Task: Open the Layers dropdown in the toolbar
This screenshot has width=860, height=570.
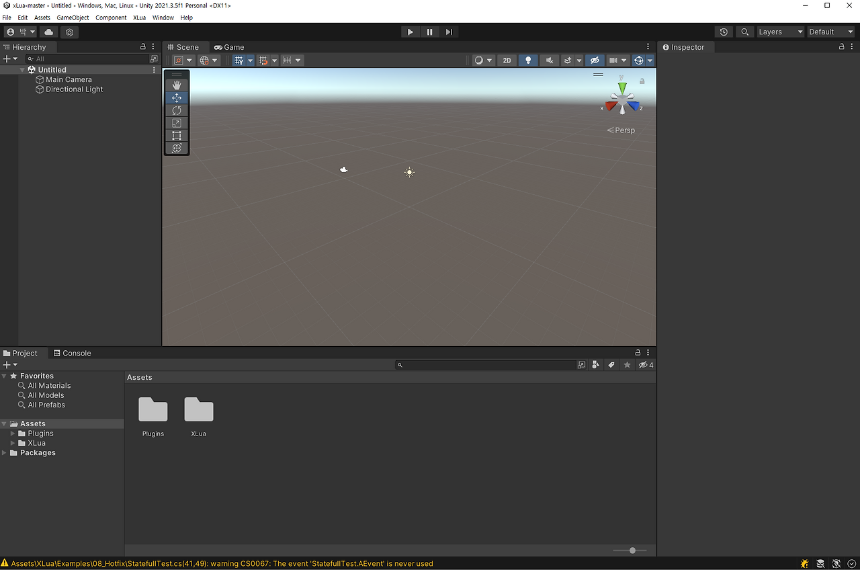Action: (779, 32)
